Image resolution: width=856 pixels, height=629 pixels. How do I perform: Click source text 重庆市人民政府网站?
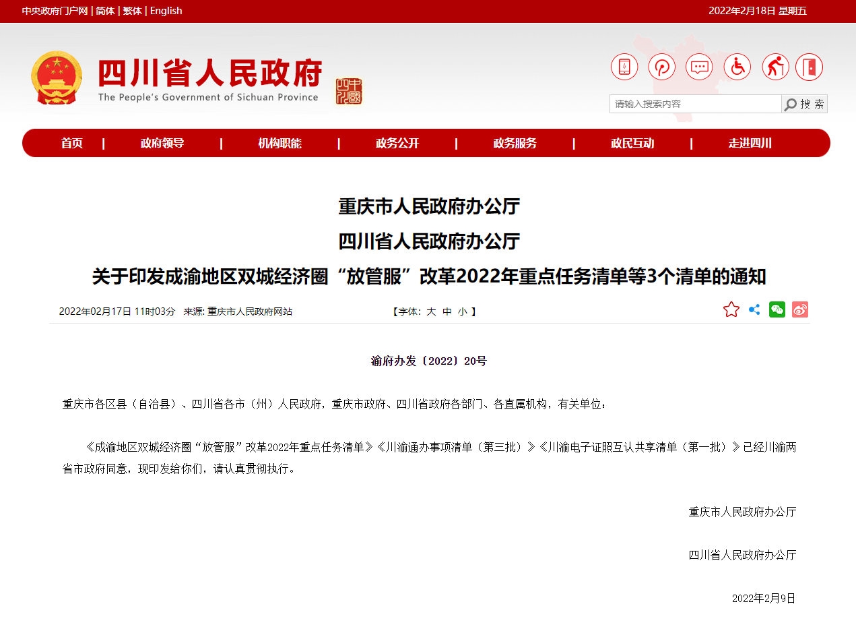tap(250, 311)
